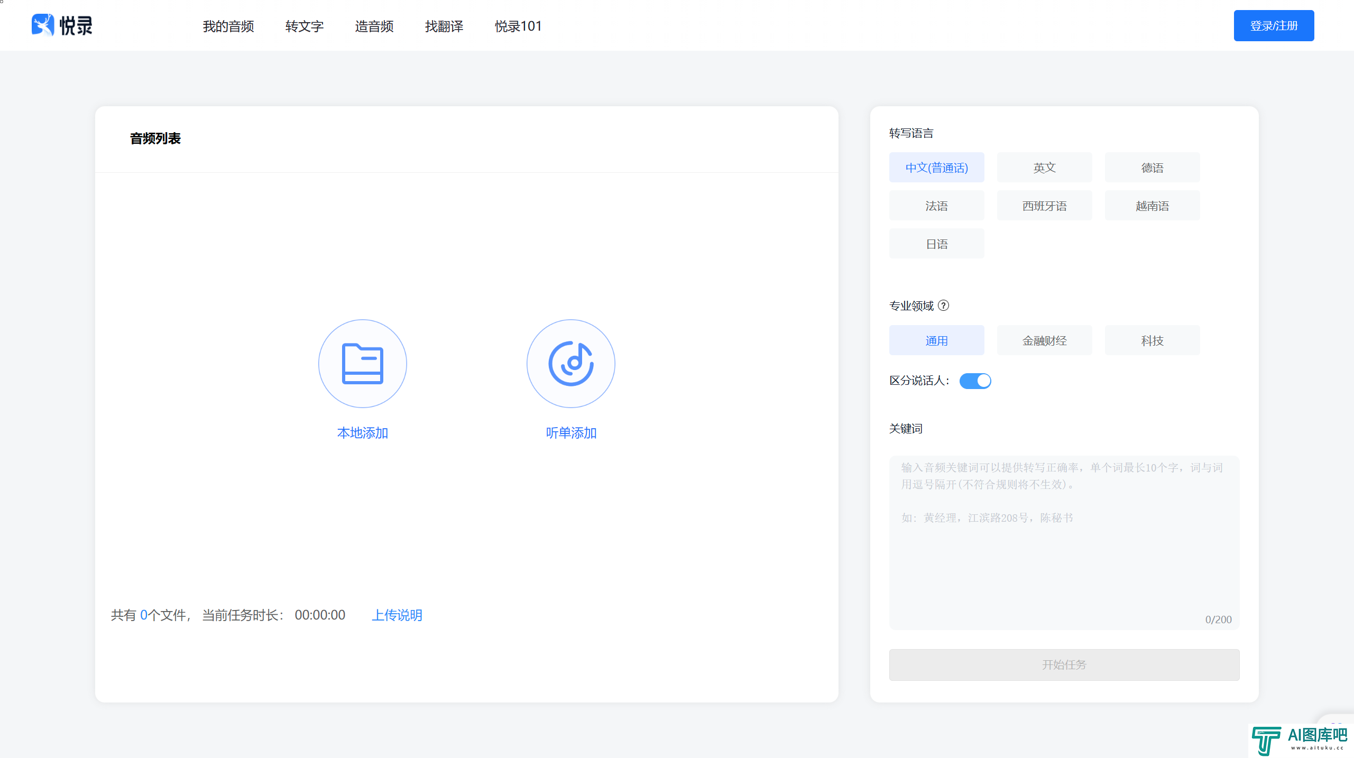Open the 我的音频 menu item

click(x=228, y=26)
